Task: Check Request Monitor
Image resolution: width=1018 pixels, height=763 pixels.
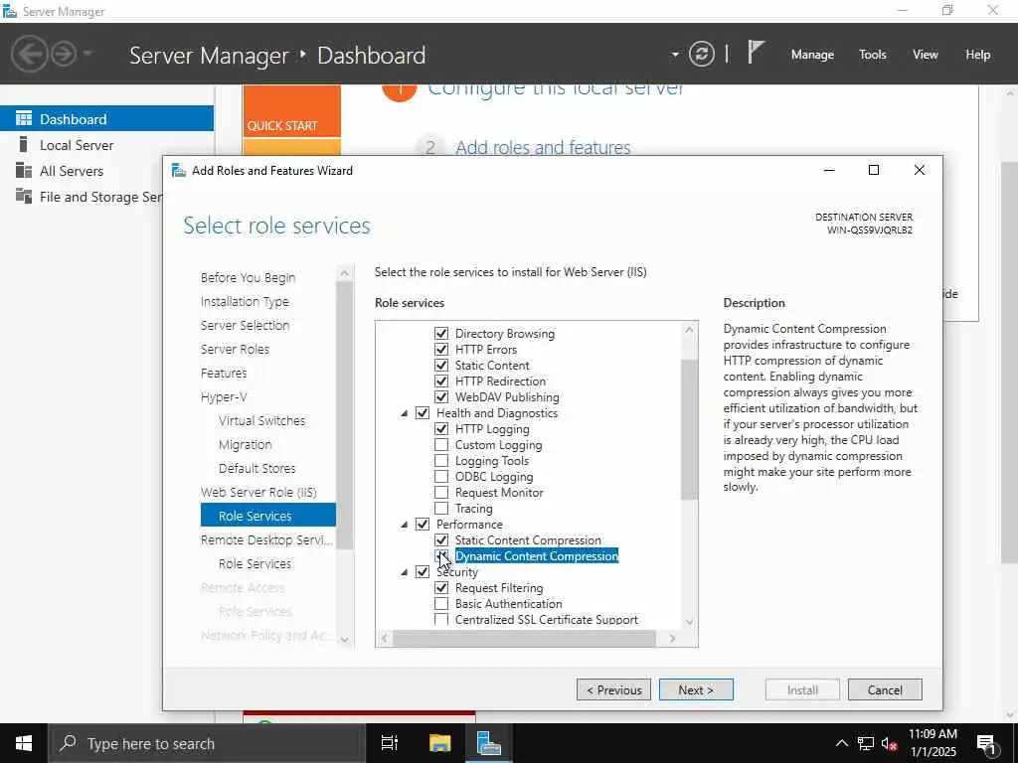Action: click(441, 493)
